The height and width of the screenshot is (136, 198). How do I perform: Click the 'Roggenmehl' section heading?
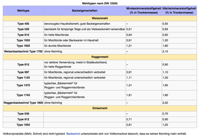coord(100,57)
